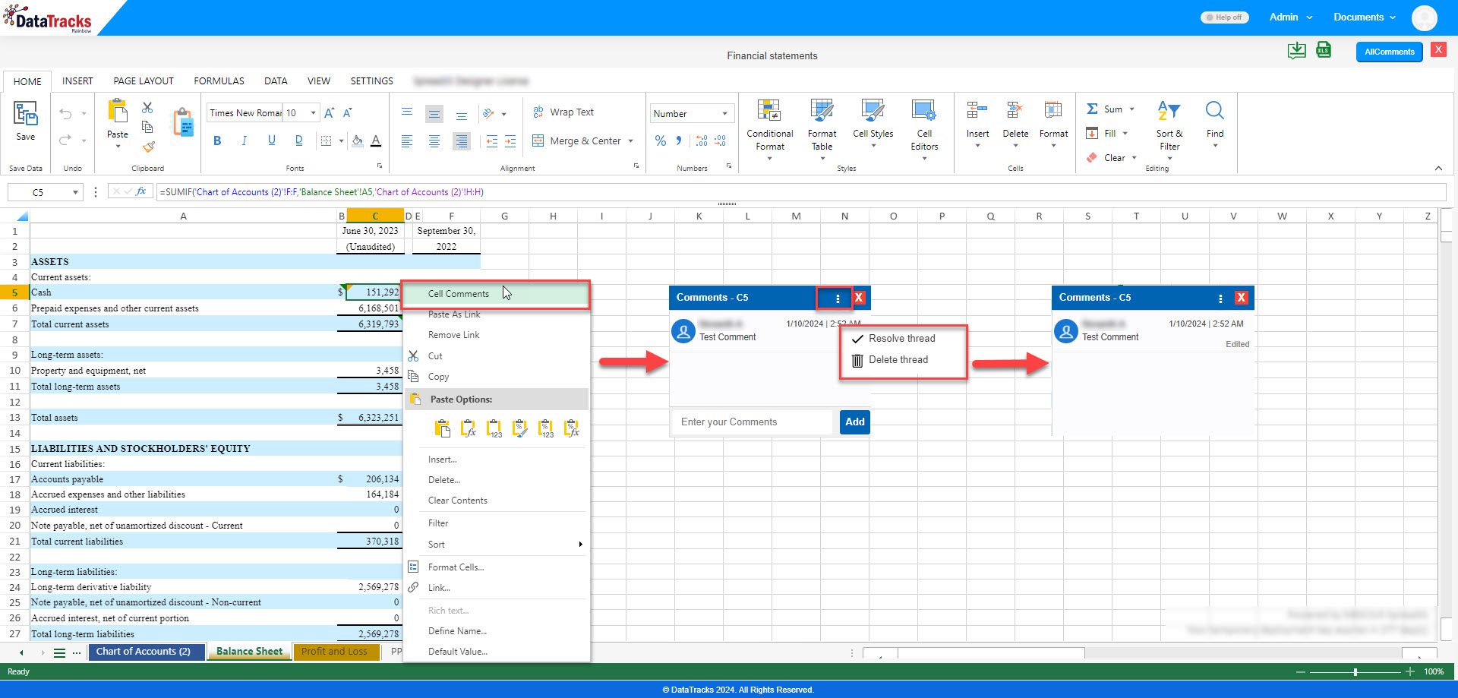
Task: Toggle bottom vertical alignment
Action: coord(462,115)
